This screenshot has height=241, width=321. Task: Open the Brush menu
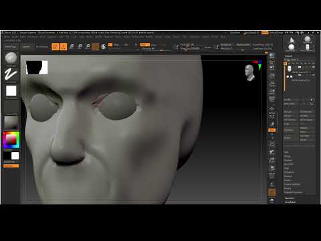(15, 37)
